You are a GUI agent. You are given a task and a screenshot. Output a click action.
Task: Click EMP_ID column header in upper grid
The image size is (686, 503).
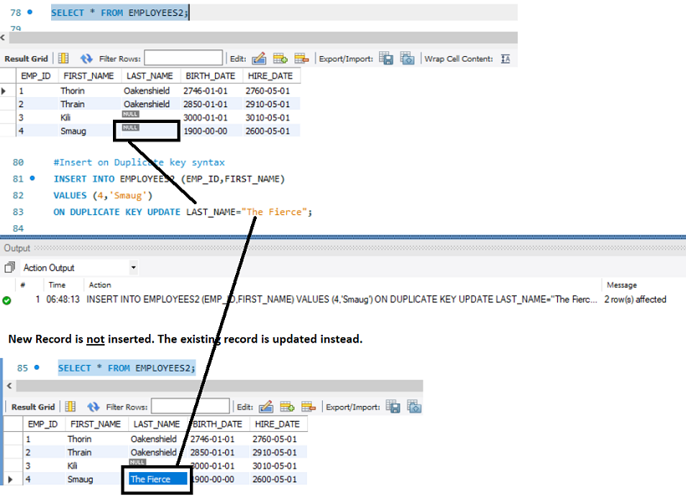click(35, 75)
